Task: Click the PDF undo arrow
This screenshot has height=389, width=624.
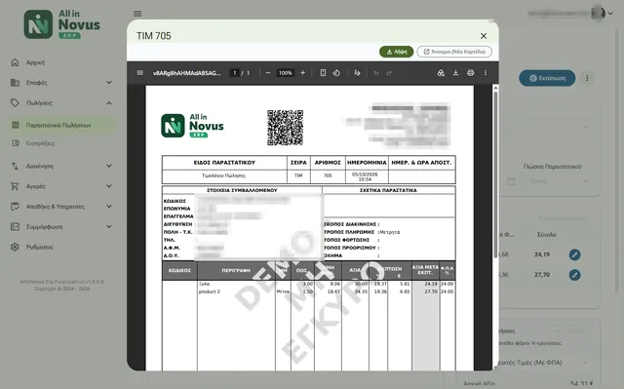Action: [x=376, y=73]
